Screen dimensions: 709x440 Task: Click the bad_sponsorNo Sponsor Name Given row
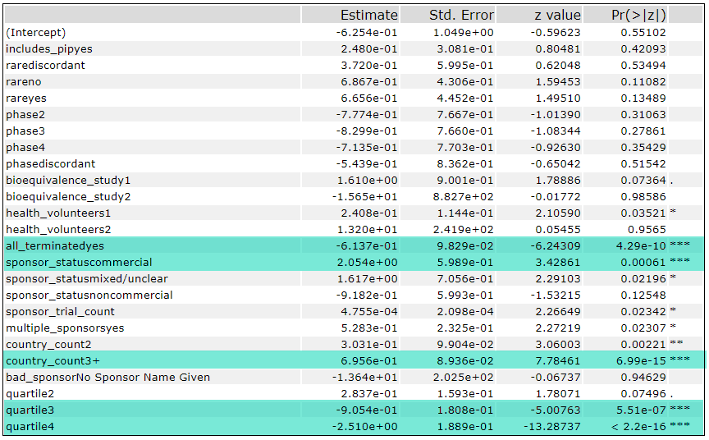354,377
